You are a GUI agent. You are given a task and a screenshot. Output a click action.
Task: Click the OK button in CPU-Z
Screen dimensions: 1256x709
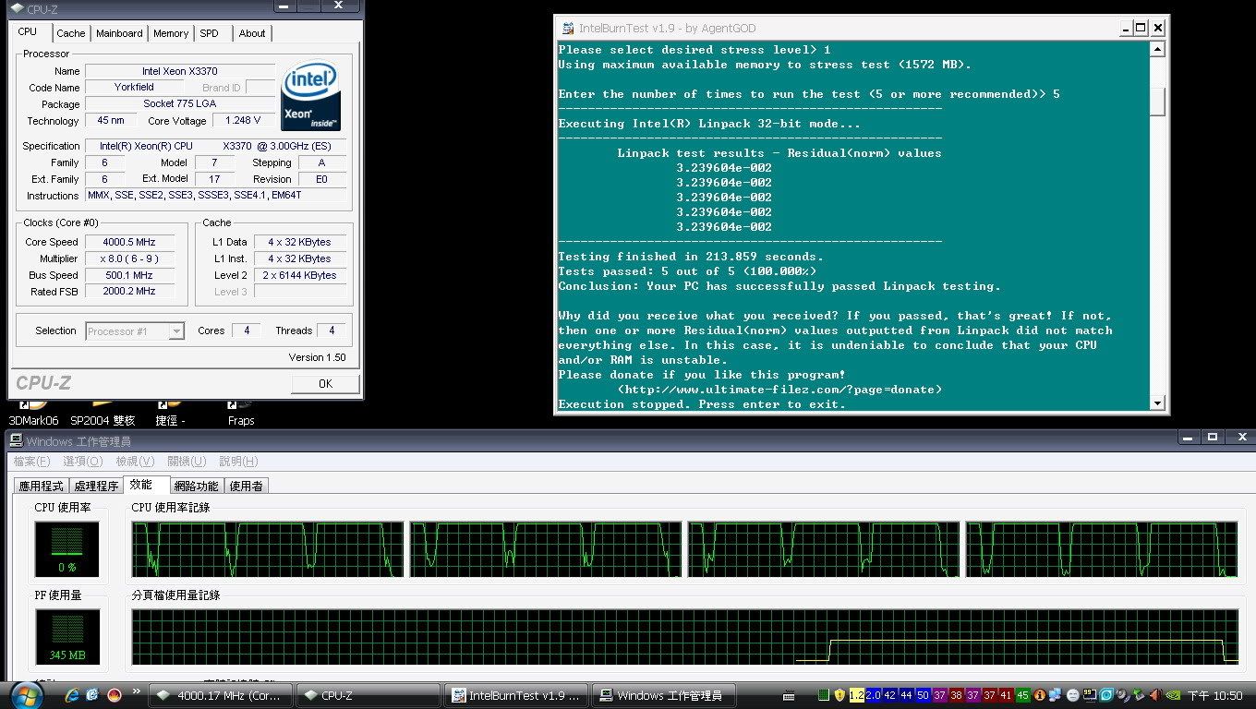(324, 383)
